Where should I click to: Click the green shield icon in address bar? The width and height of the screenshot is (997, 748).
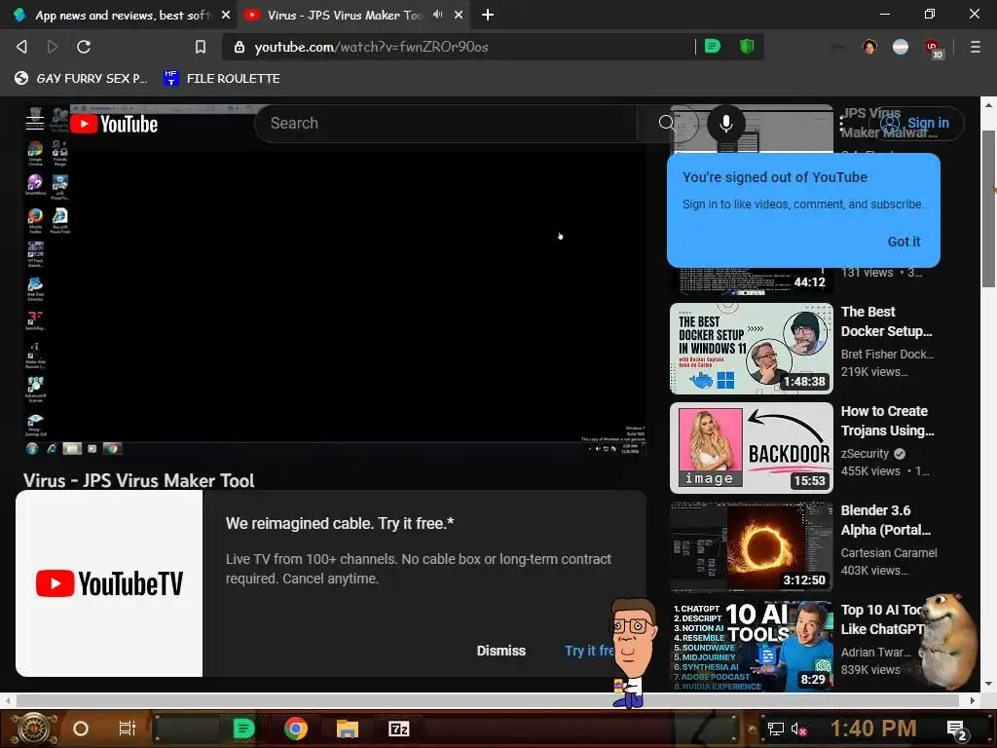(x=747, y=47)
